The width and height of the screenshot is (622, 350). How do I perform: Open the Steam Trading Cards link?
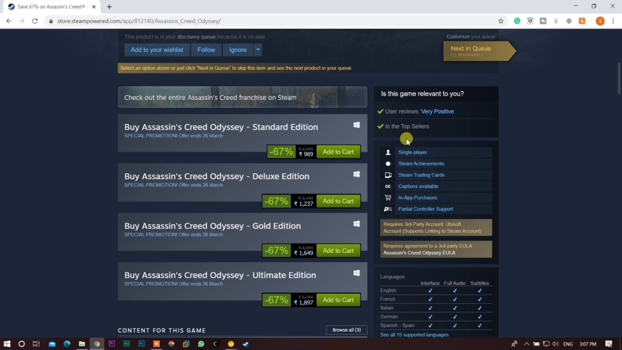[x=422, y=174]
